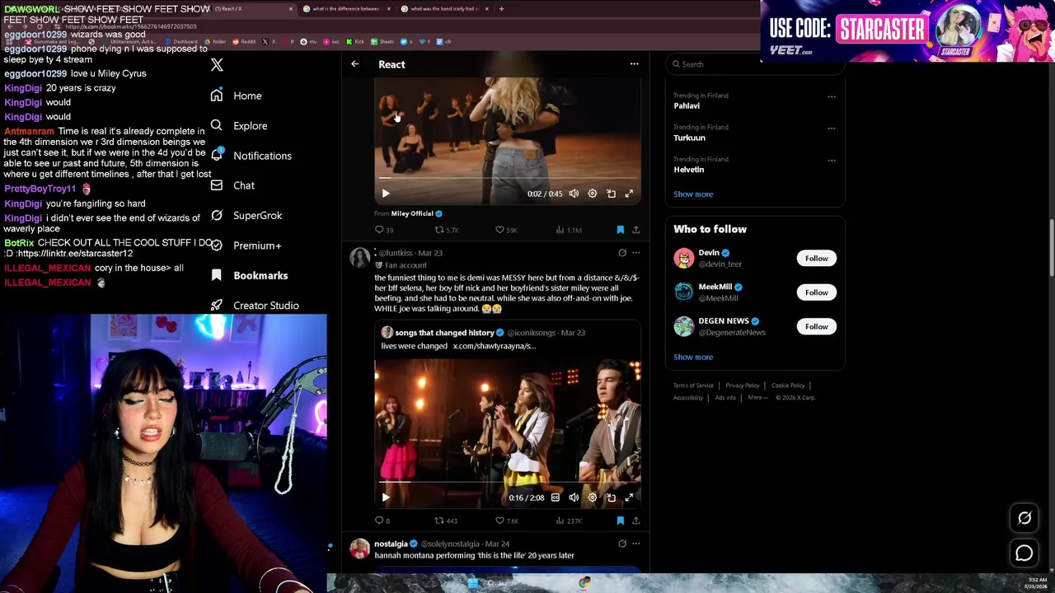Follow DEGEN NEWS
The height and width of the screenshot is (593, 1055).
click(816, 327)
